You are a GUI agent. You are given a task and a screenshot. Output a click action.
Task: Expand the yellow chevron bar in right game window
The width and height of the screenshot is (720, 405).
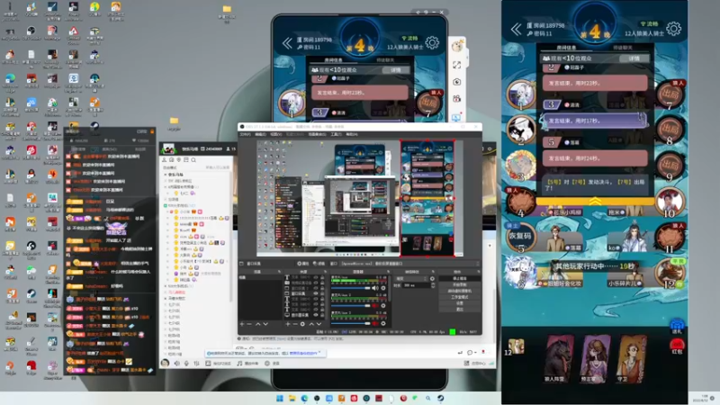click(x=595, y=201)
